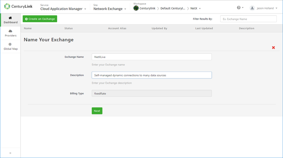
Task: Click the user avatar icon
Action: click(252, 8)
